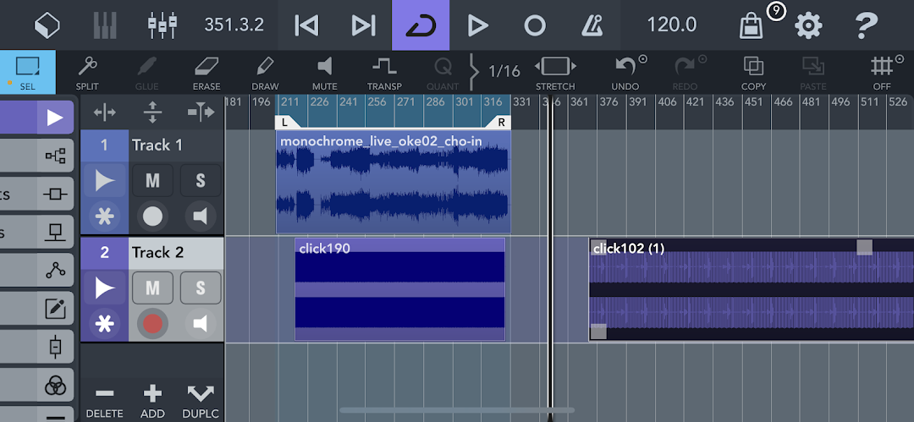Viewport: 914px width, 422px height.
Task: Click the Track 2 name label
Action: [x=157, y=252]
